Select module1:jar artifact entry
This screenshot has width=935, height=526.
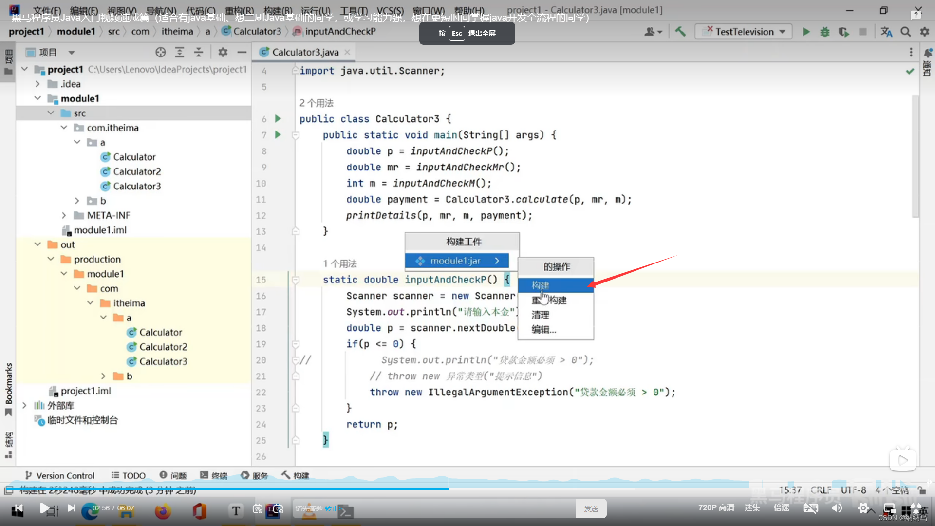click(x=457, y=261)
